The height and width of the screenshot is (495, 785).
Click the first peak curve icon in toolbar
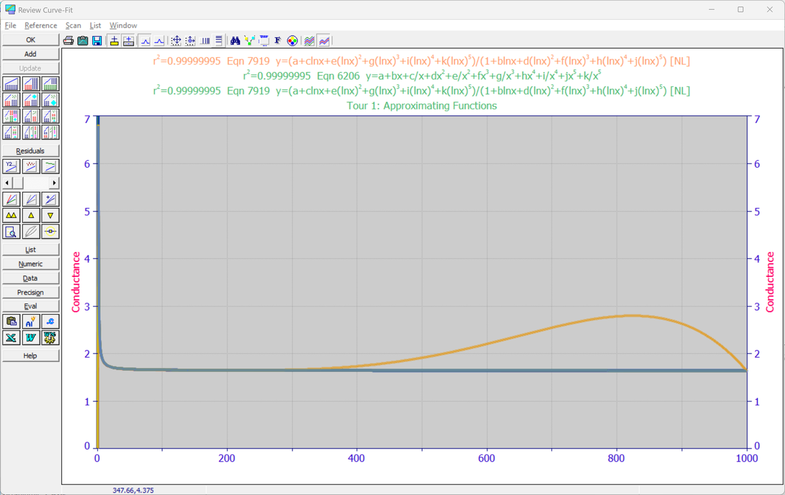tap(145, 41)
